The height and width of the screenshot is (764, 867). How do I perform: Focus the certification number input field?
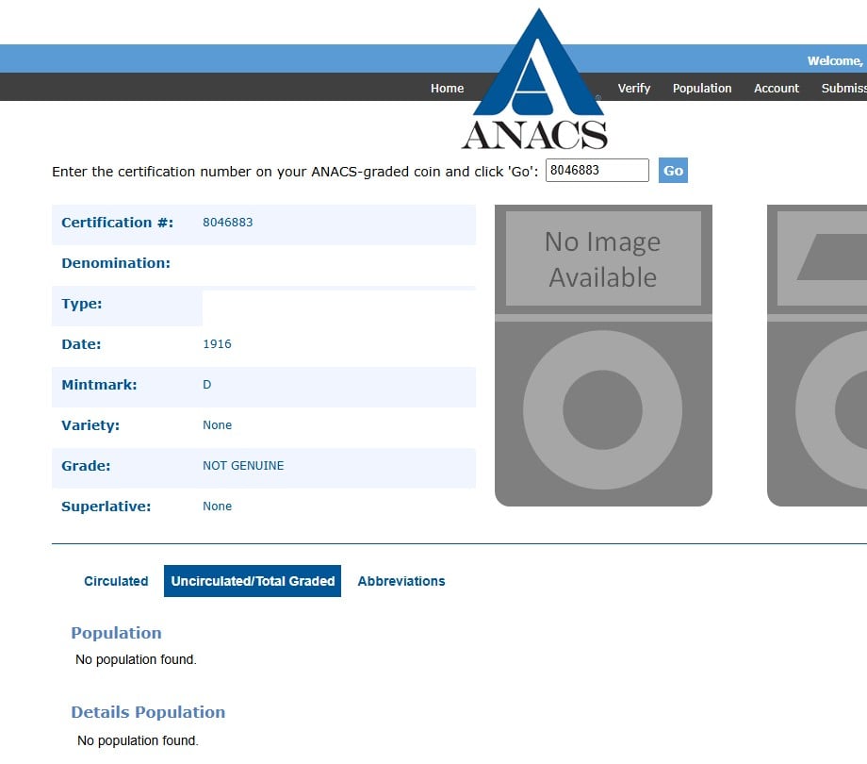(597, 170)
